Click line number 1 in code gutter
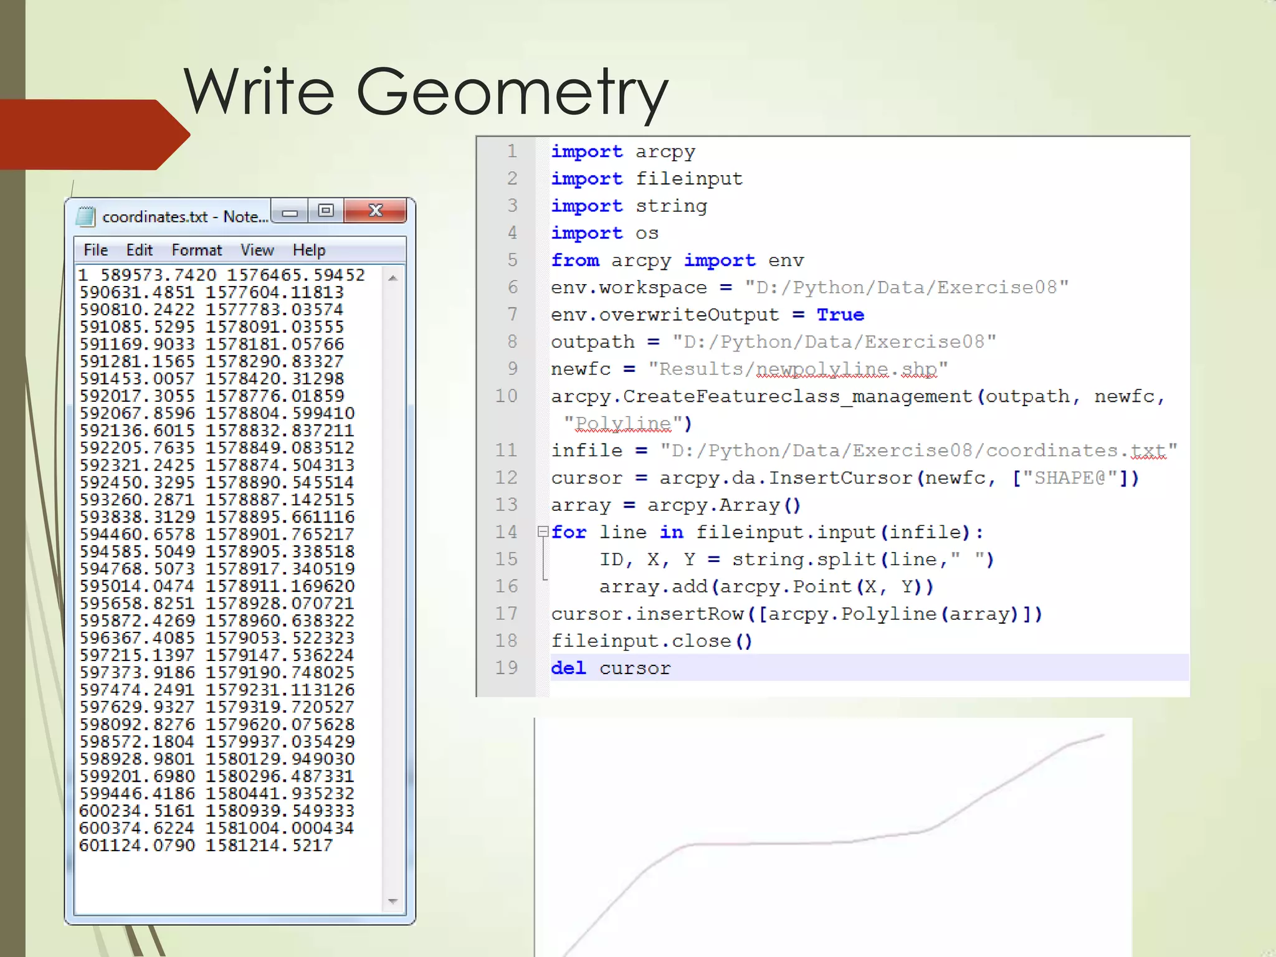1276x957 pixels. [512, 151]
